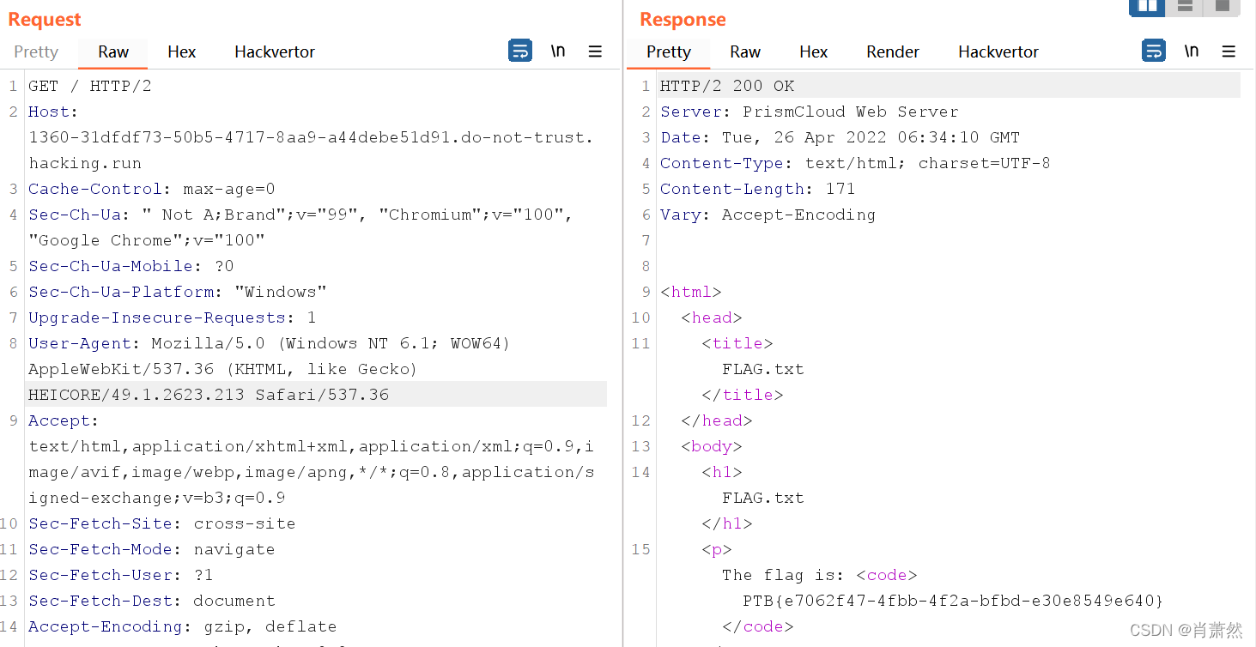Click the 'Date: Tue, 26 Apr 2022' header line

coord(840,137)
